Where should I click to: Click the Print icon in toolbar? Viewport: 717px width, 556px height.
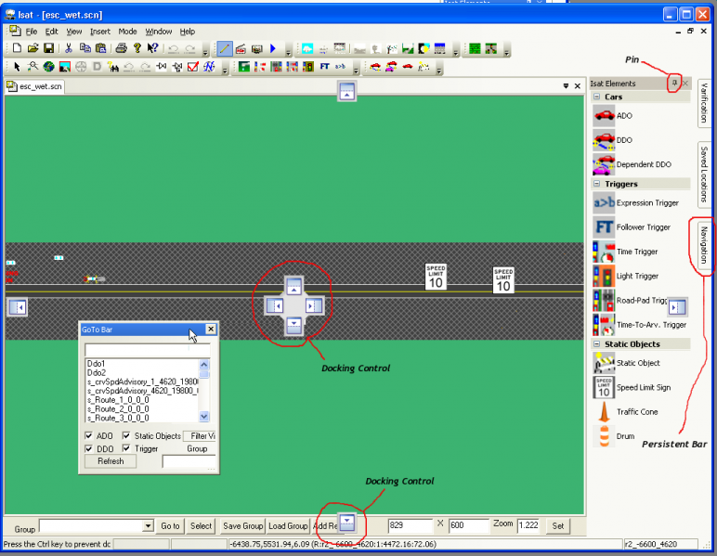[x=121, y=48]
